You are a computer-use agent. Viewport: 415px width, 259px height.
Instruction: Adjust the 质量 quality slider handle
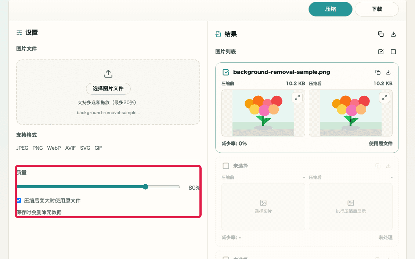click(x=145, y=187)
